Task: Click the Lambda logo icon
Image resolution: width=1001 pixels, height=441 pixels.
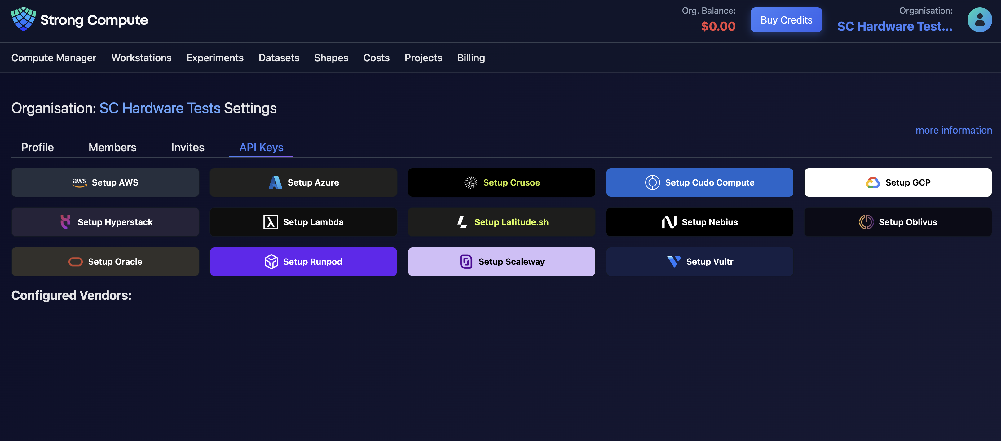Action: click(x=271, y=222)
